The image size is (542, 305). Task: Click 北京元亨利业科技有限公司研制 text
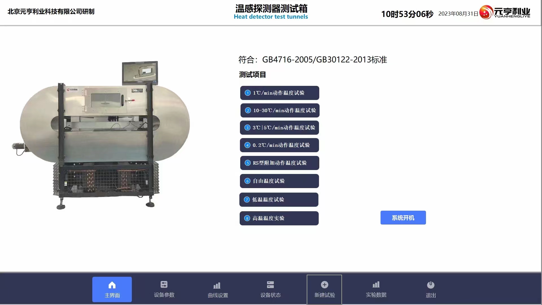[51, 12]
